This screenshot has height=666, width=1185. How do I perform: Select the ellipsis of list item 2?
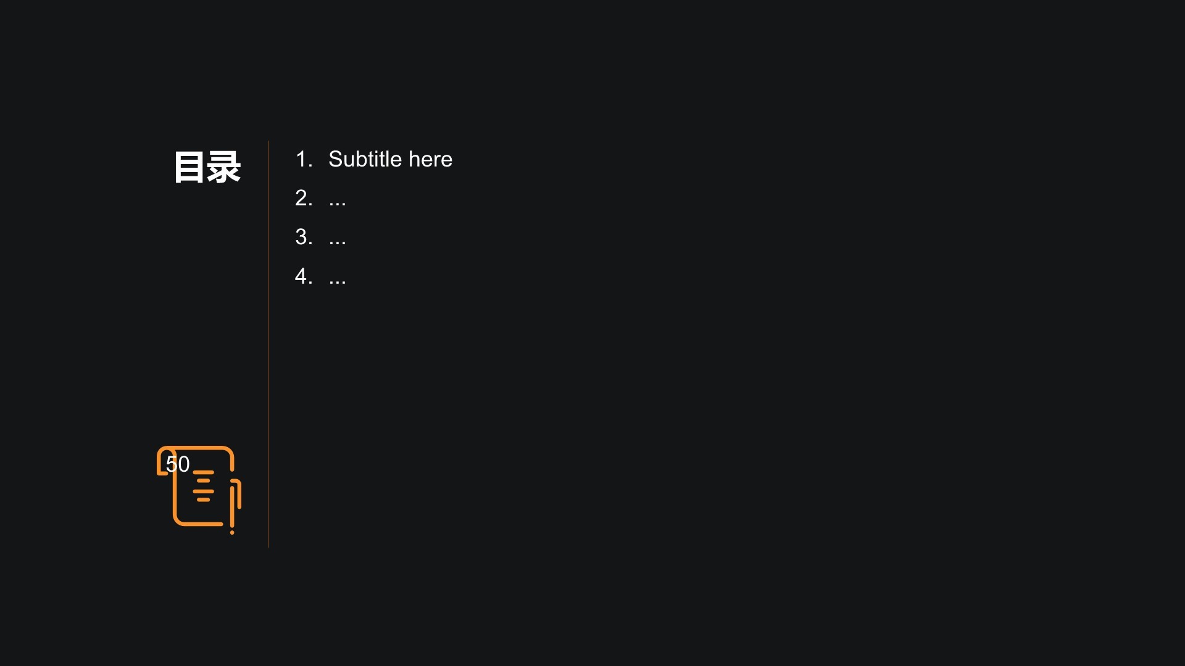[338, 202]
